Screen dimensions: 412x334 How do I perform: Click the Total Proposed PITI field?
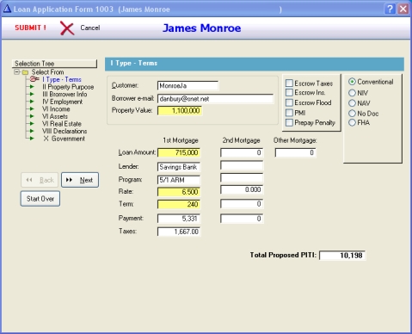[342, 256]
